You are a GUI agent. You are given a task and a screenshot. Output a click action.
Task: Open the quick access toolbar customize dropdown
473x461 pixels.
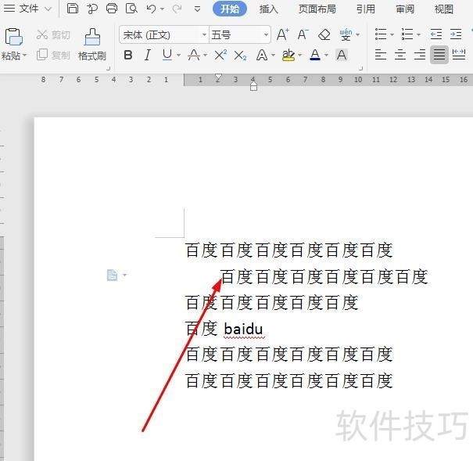[197, 9]
